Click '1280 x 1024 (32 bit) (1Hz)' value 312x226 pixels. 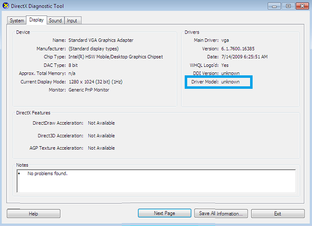[x=95, y=82]
